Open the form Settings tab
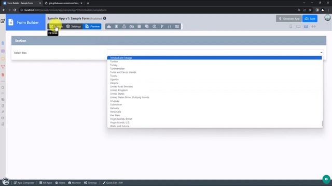 (74, 26)
